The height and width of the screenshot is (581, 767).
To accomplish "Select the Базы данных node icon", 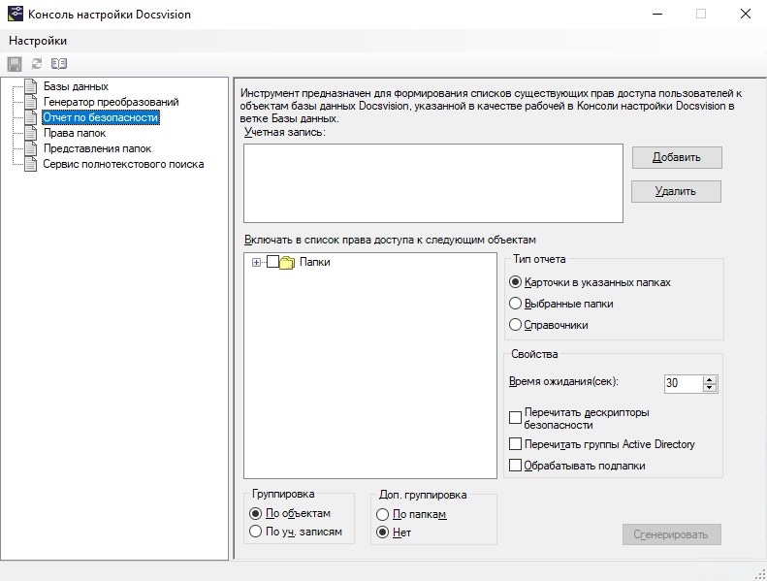I will click(x=31, y=87).
